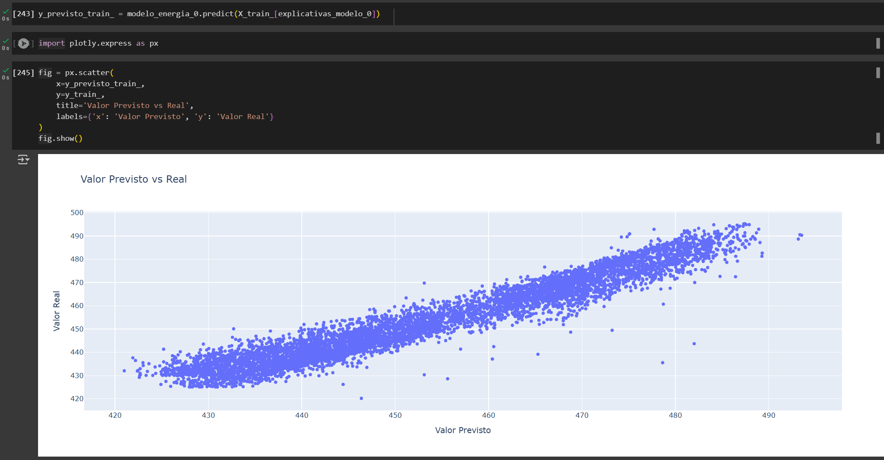This screenshot has height=460, width=884.
Task: Run the import plotly.express cell
Action: 24,43
